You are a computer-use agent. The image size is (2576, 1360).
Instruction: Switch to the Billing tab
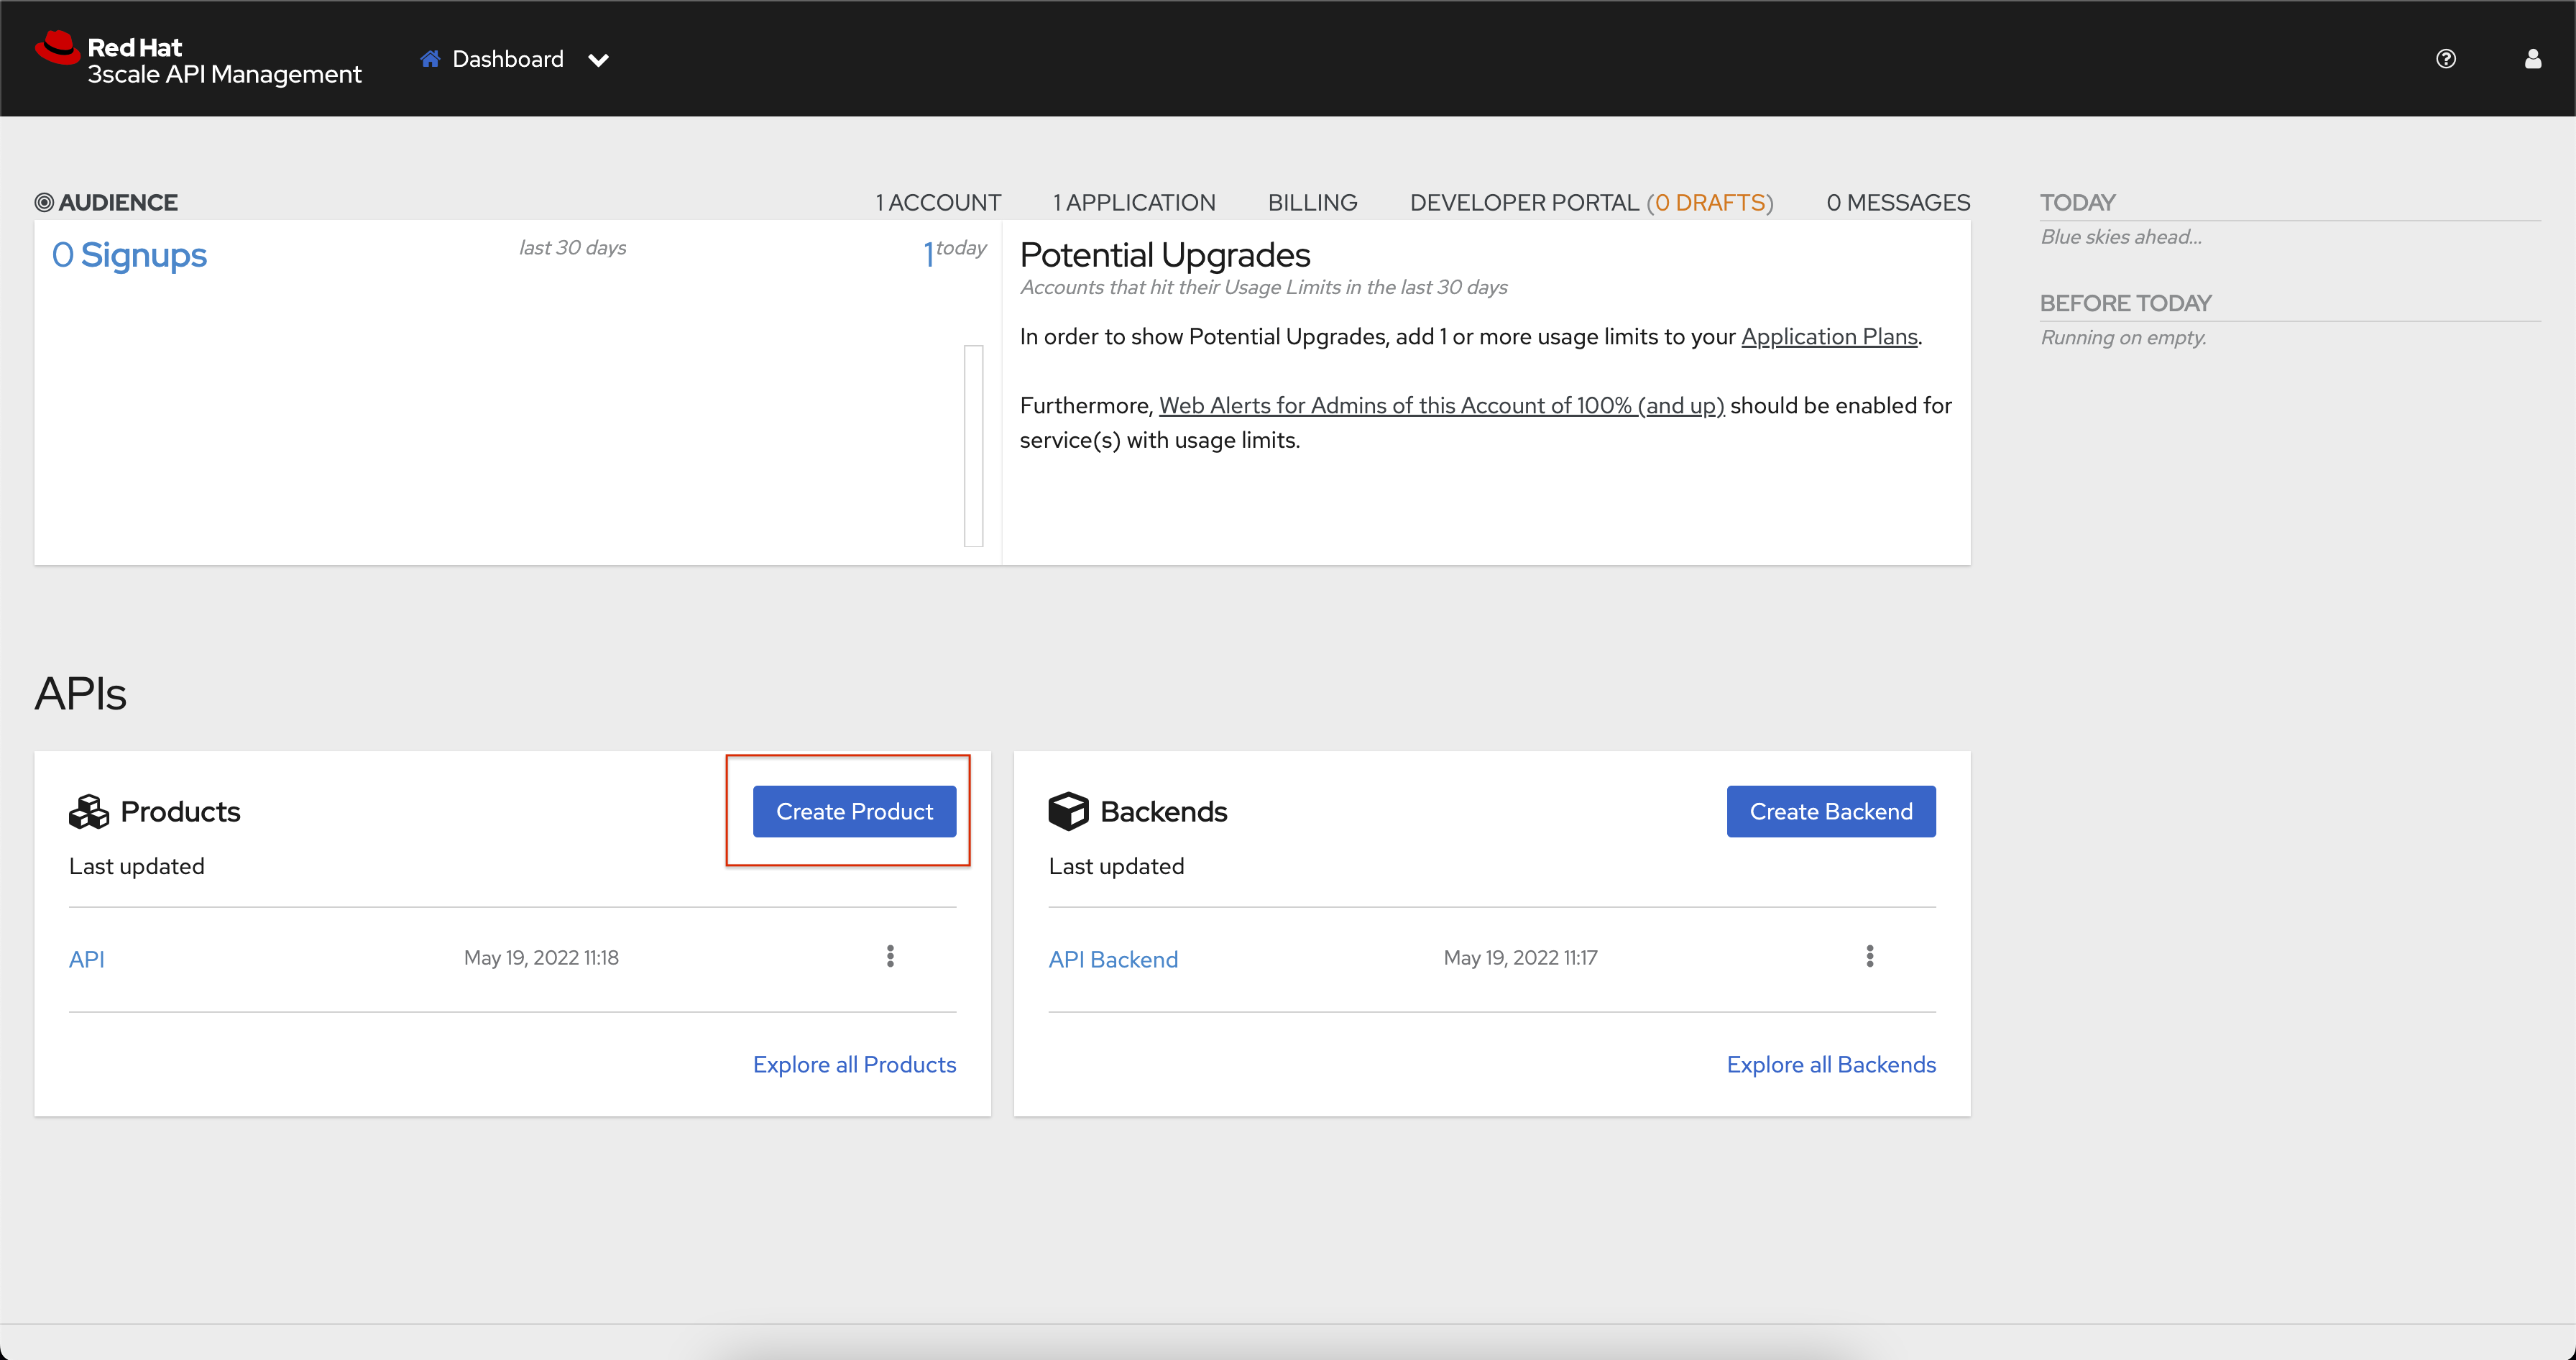1312,201
